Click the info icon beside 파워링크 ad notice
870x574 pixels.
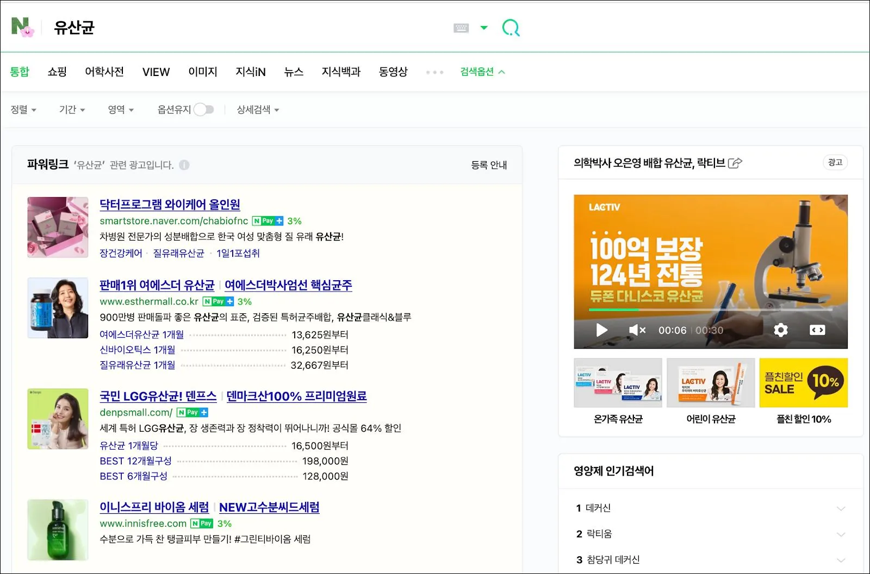pyautogui.click(x=184, y=165)
